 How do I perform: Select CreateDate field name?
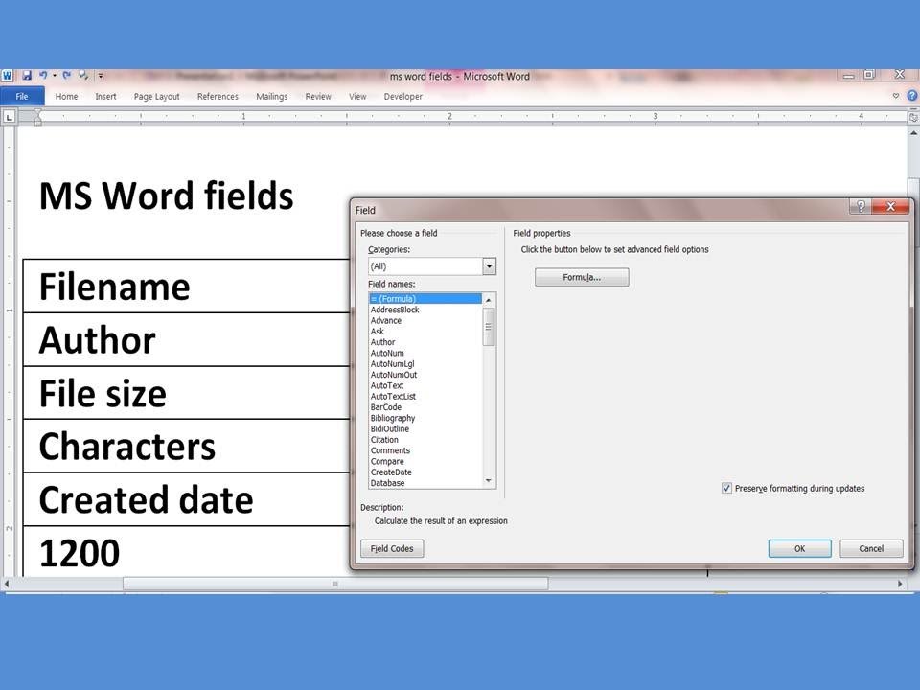(425, 472)
